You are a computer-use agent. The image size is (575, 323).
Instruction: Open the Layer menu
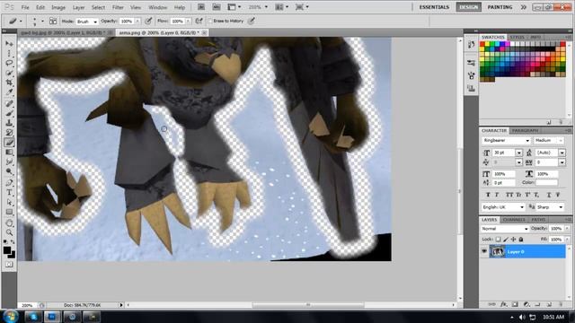(x=78, y=7)
